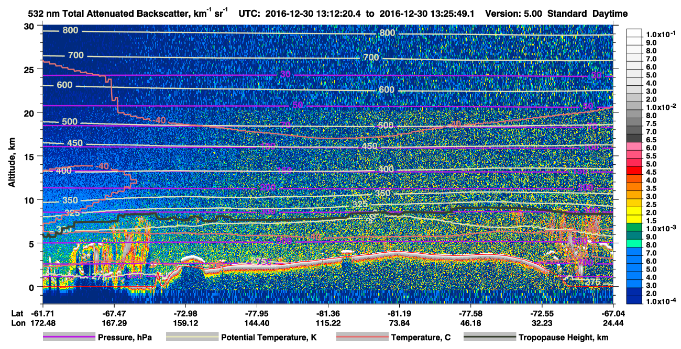The height and width of the screenshot is (349, 681).
Task: Select latitude value '-81.19'
Action: [399, 314]
